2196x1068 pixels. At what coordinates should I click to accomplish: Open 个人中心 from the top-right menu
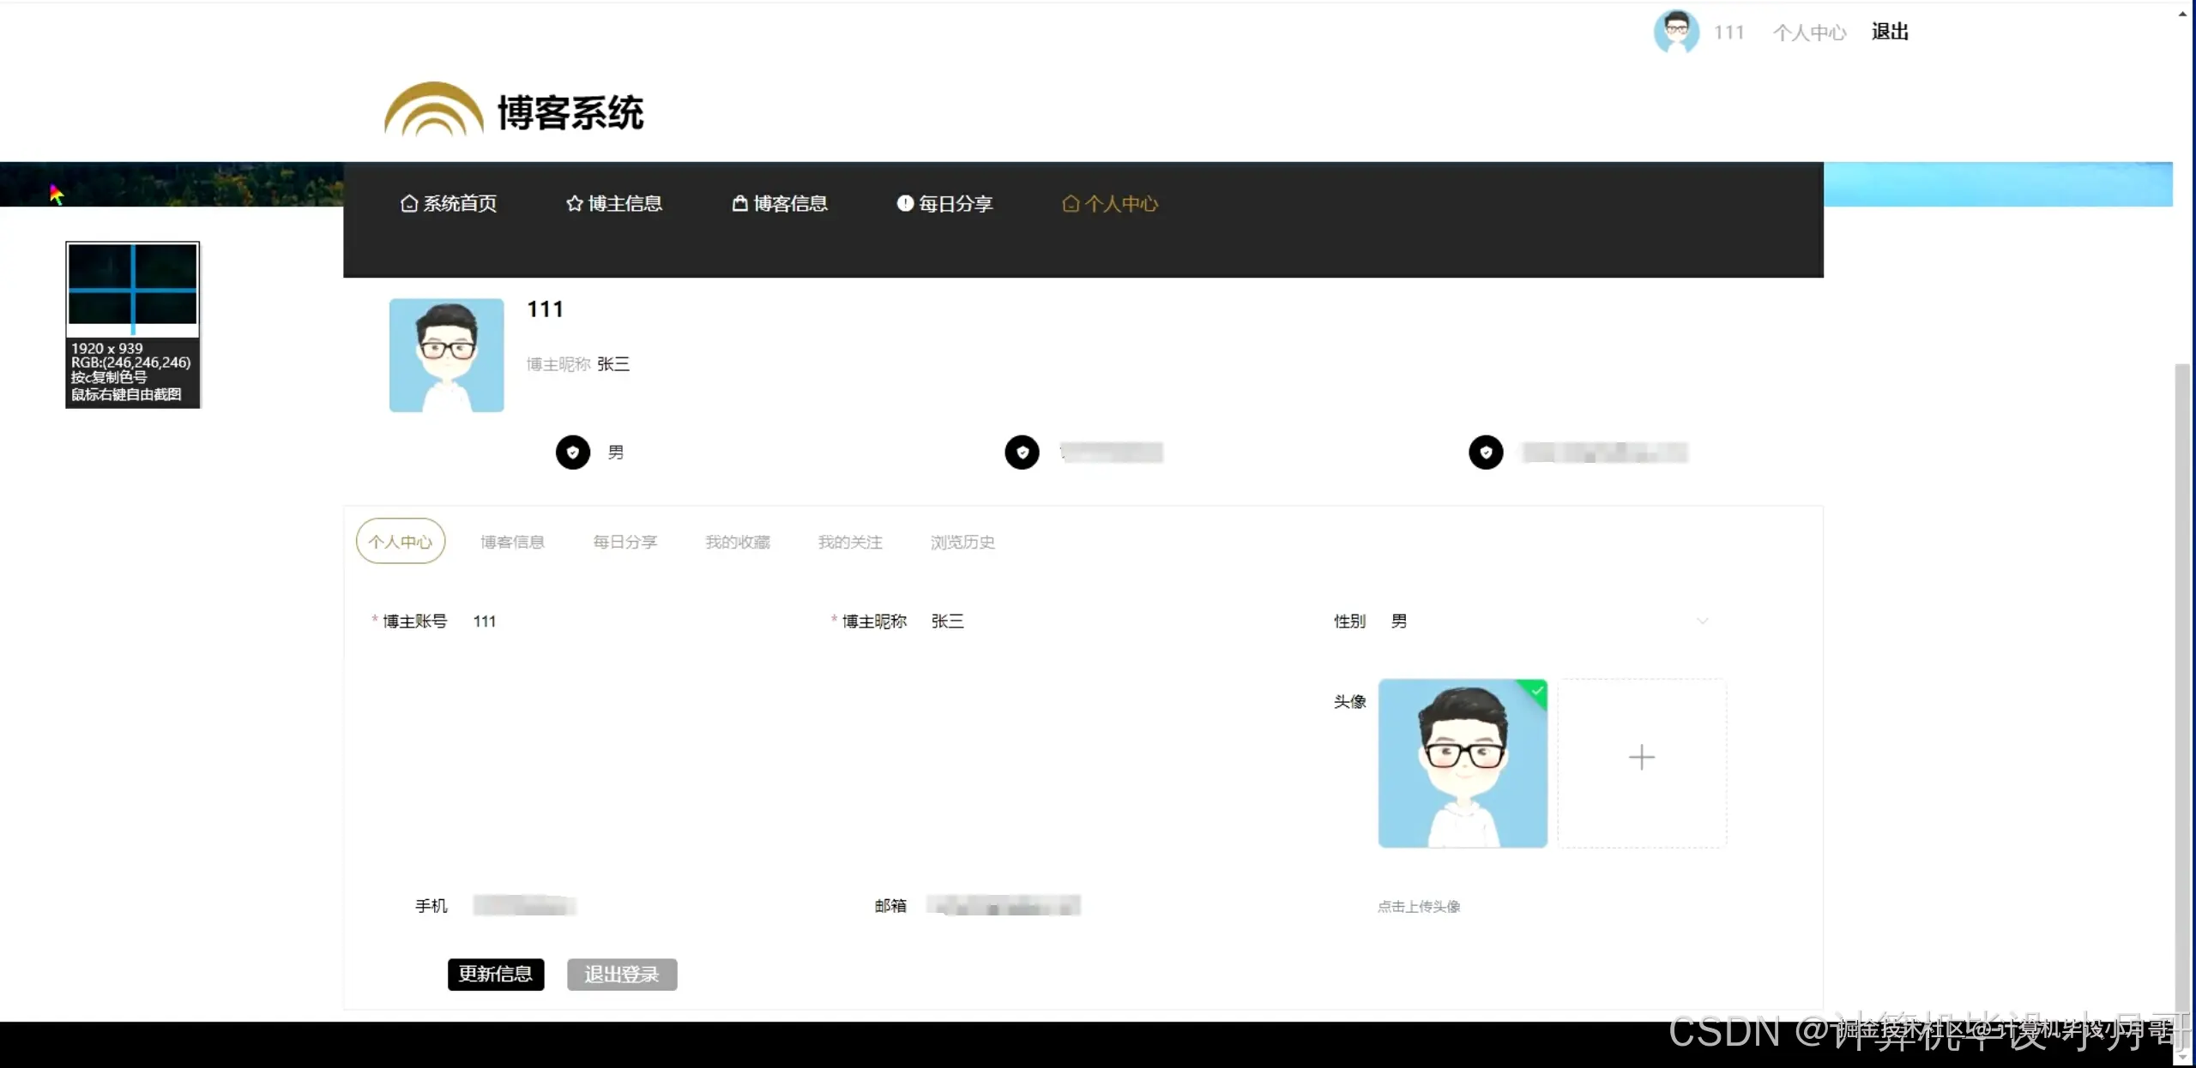click(1810, 32)
